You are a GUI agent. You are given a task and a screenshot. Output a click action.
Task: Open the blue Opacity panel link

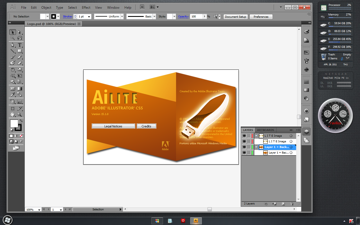point(183,17)
